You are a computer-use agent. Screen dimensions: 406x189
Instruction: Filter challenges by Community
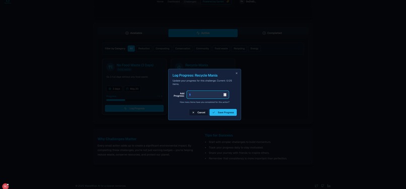202,49
